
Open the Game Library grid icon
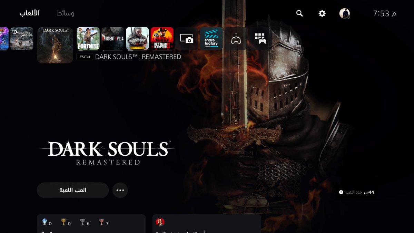coord(260,38)
